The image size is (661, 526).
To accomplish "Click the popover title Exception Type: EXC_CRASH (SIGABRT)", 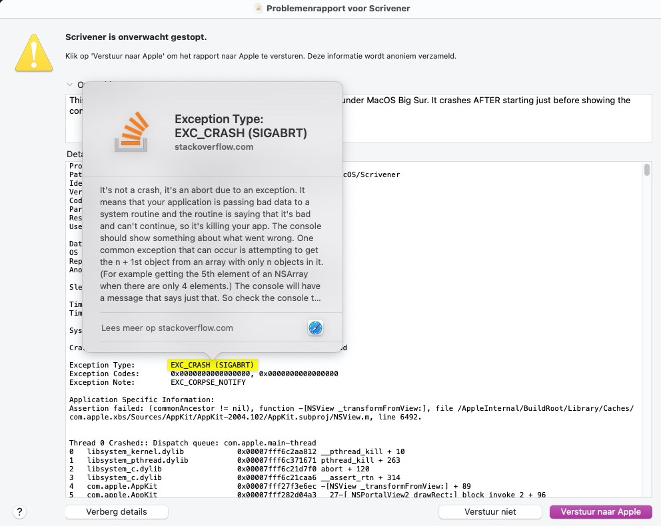I will (x=241, y=126).
